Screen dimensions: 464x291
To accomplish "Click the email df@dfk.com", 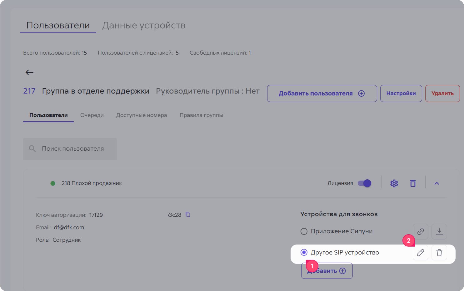I will tap(69, 227).
